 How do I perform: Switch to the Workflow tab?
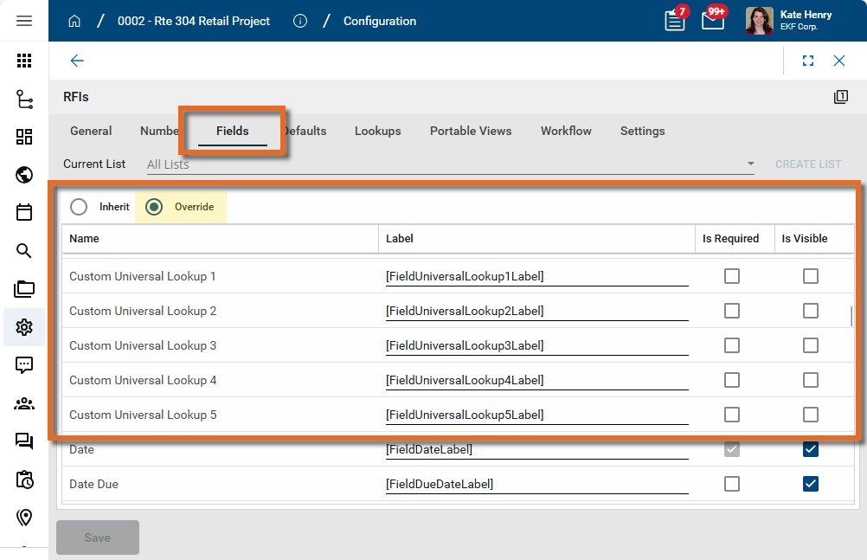(x=566, y=131)
